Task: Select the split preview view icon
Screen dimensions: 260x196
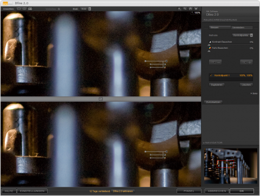Action: (x=24, y=9)
